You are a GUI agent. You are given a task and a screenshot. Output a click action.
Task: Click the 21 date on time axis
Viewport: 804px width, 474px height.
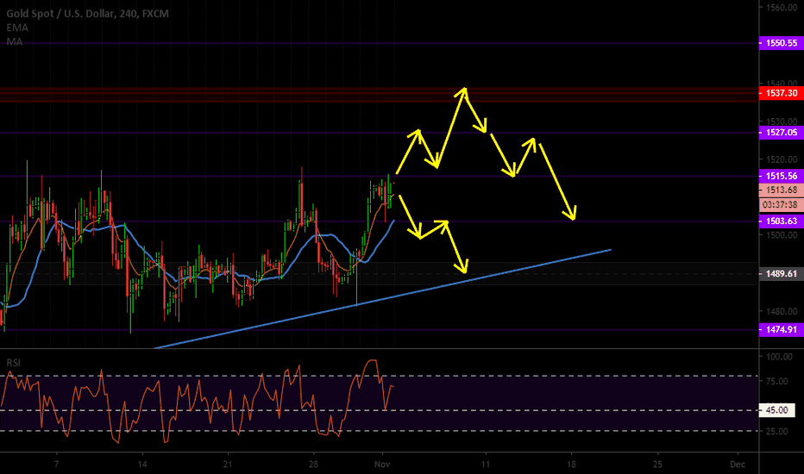[x=228, y=465]
